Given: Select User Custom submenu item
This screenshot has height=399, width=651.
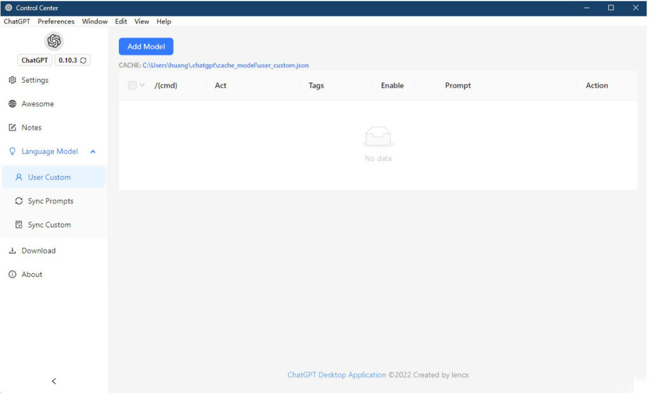Looking at the screenshot, I should (x=54, y=177).
